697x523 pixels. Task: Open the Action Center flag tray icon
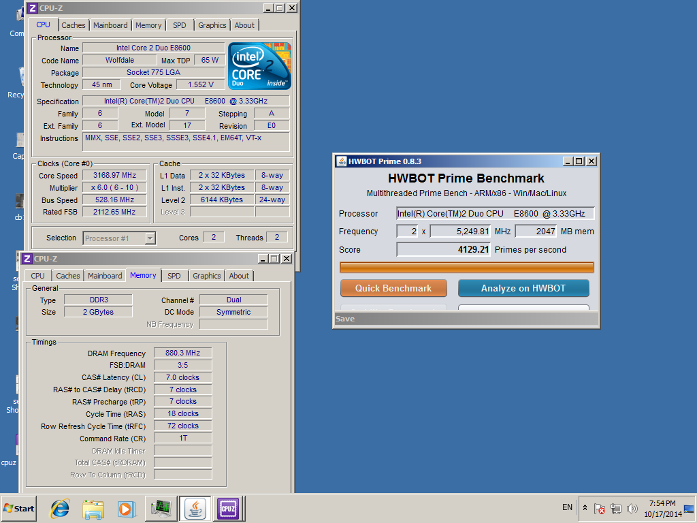coord(599,508)
